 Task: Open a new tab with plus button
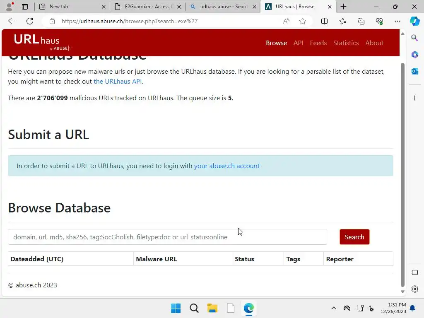343,7
